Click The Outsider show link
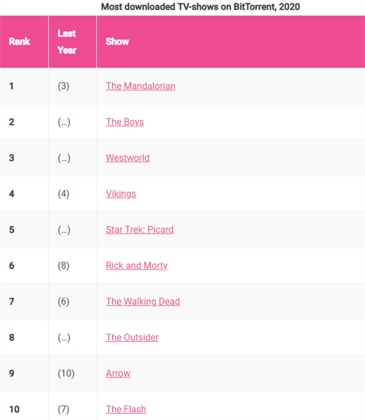Image resolution: width=365 pixels, height=420 pixels. [132, 337]
